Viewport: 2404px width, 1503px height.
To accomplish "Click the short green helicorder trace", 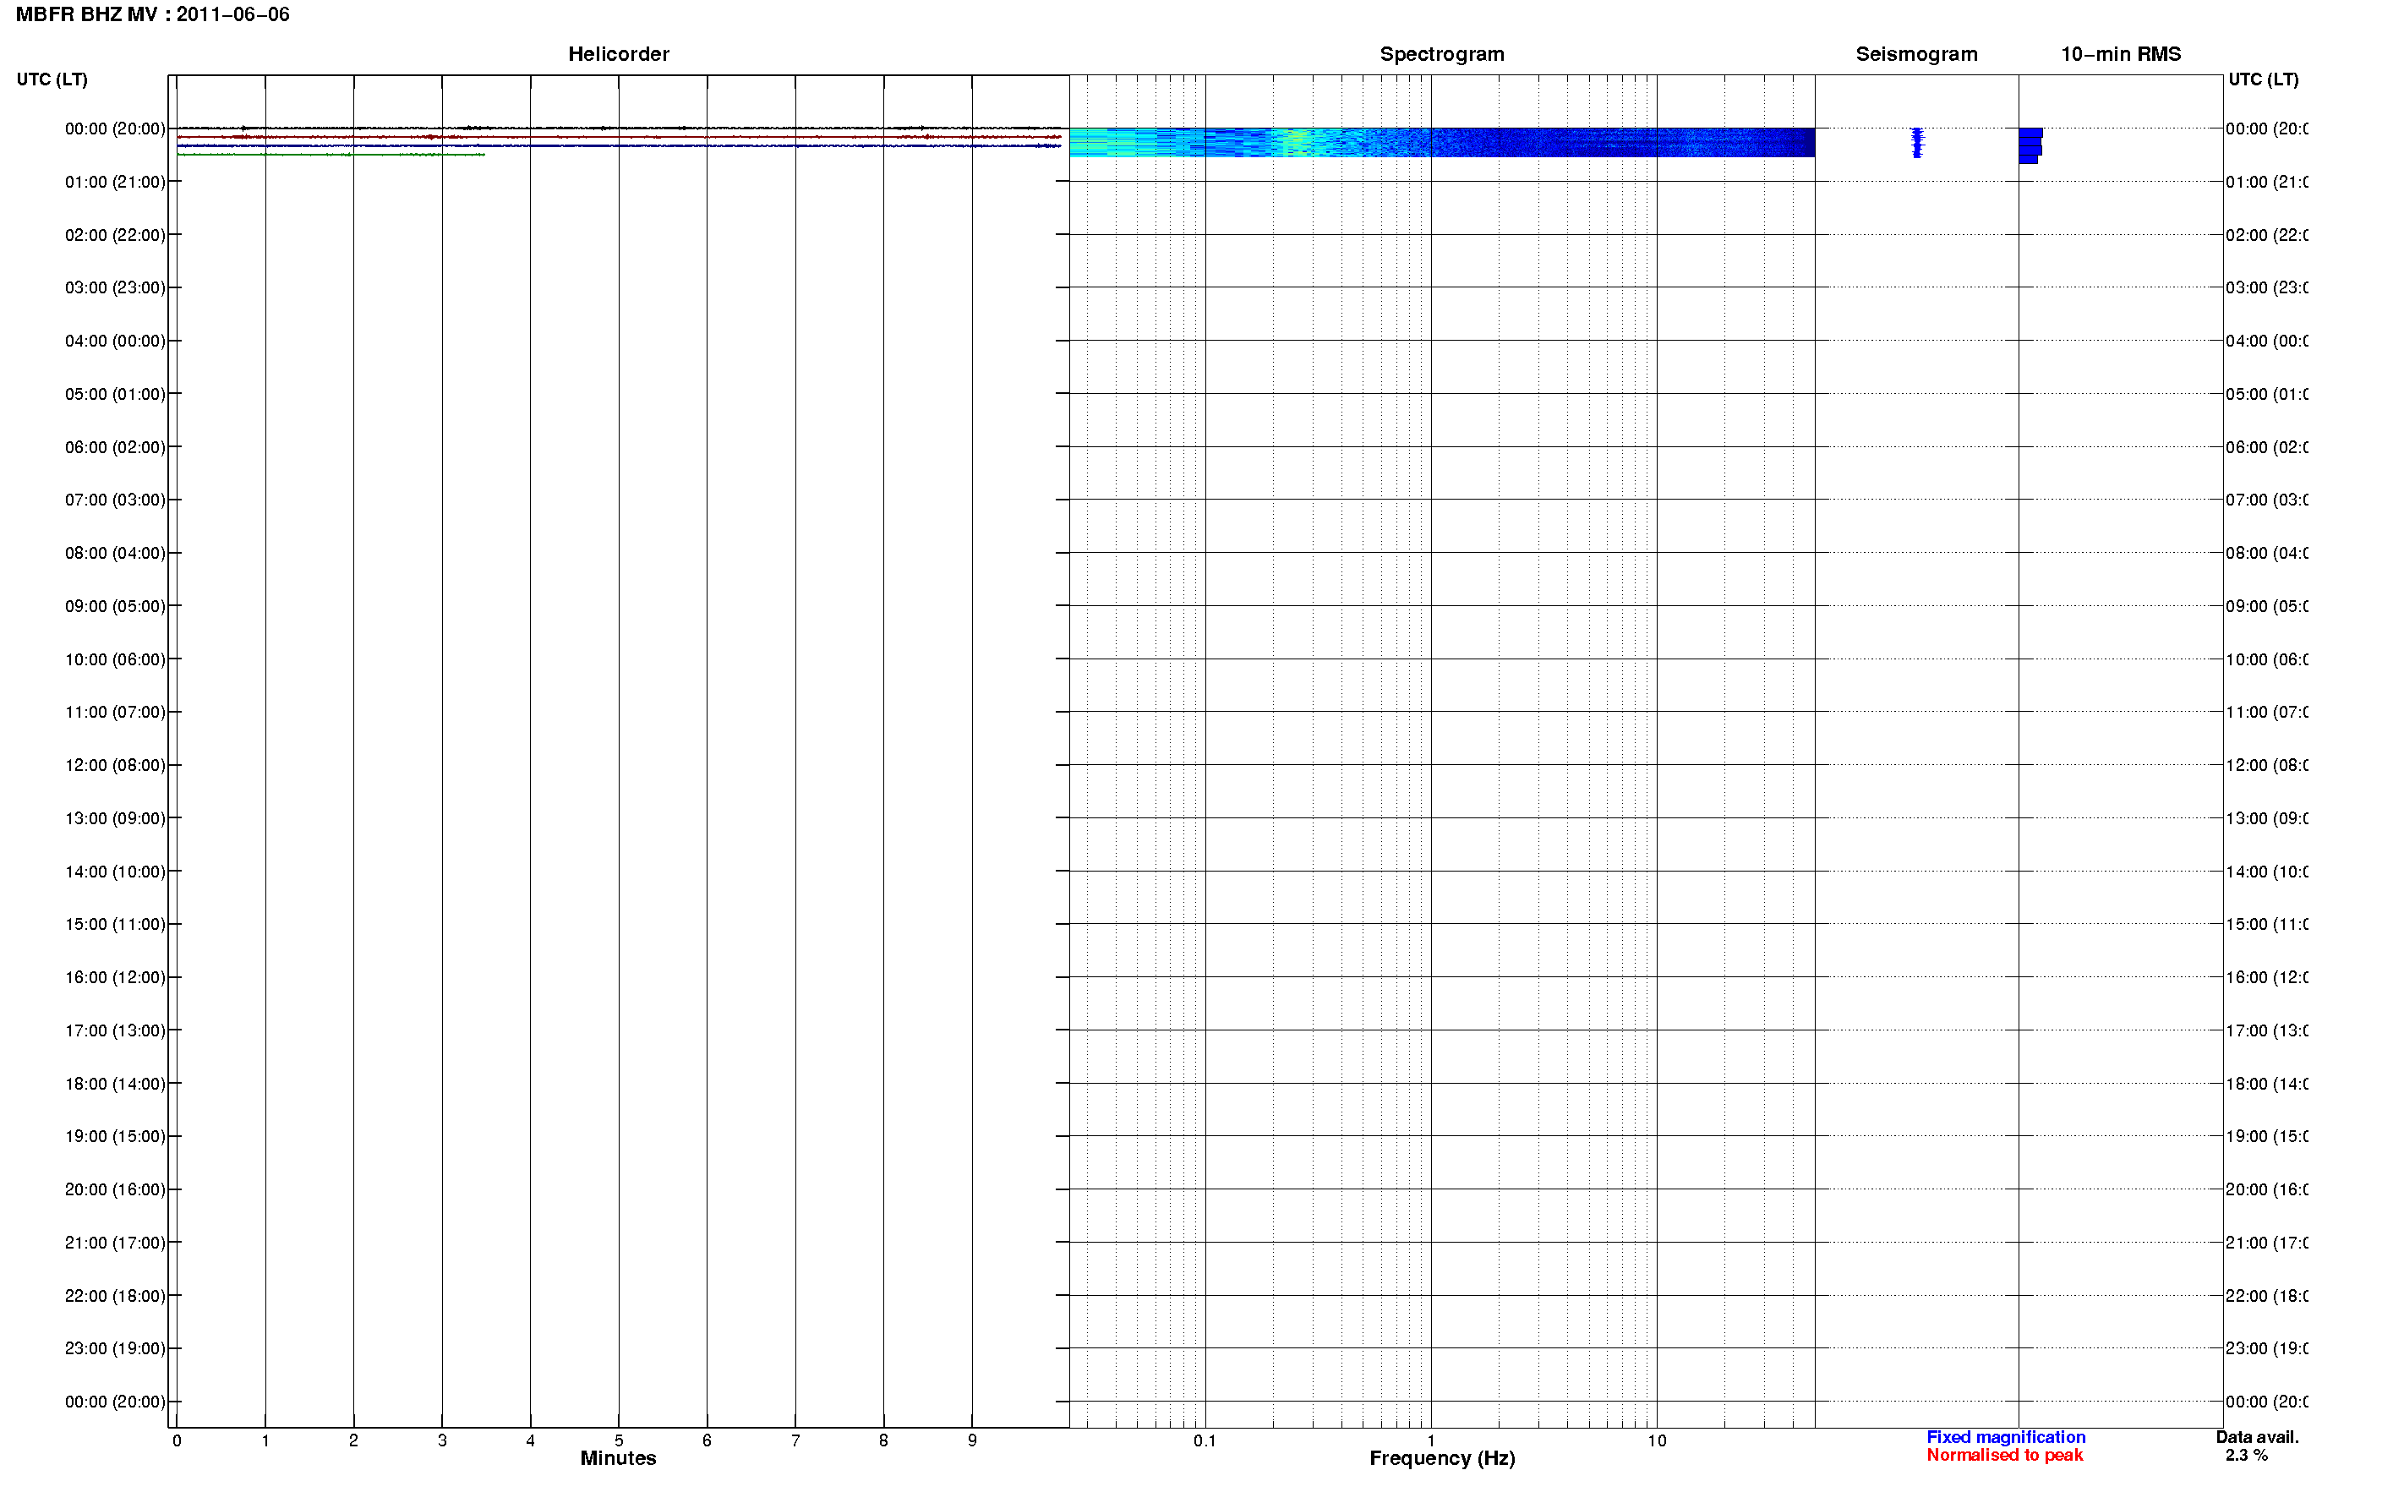I will click(x=331, y=154).
